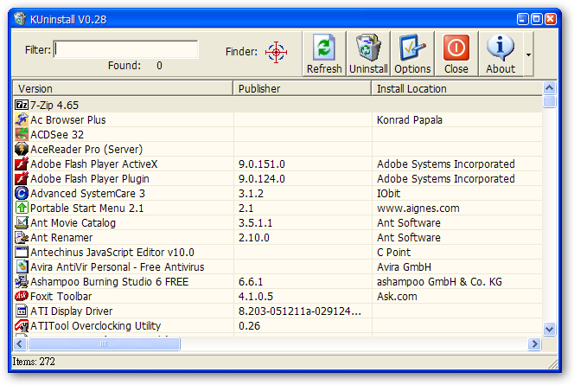This screenshot has width=574, height=385.
Task: Click the vertical scrollbar down arrow
Action: (549, 329)
